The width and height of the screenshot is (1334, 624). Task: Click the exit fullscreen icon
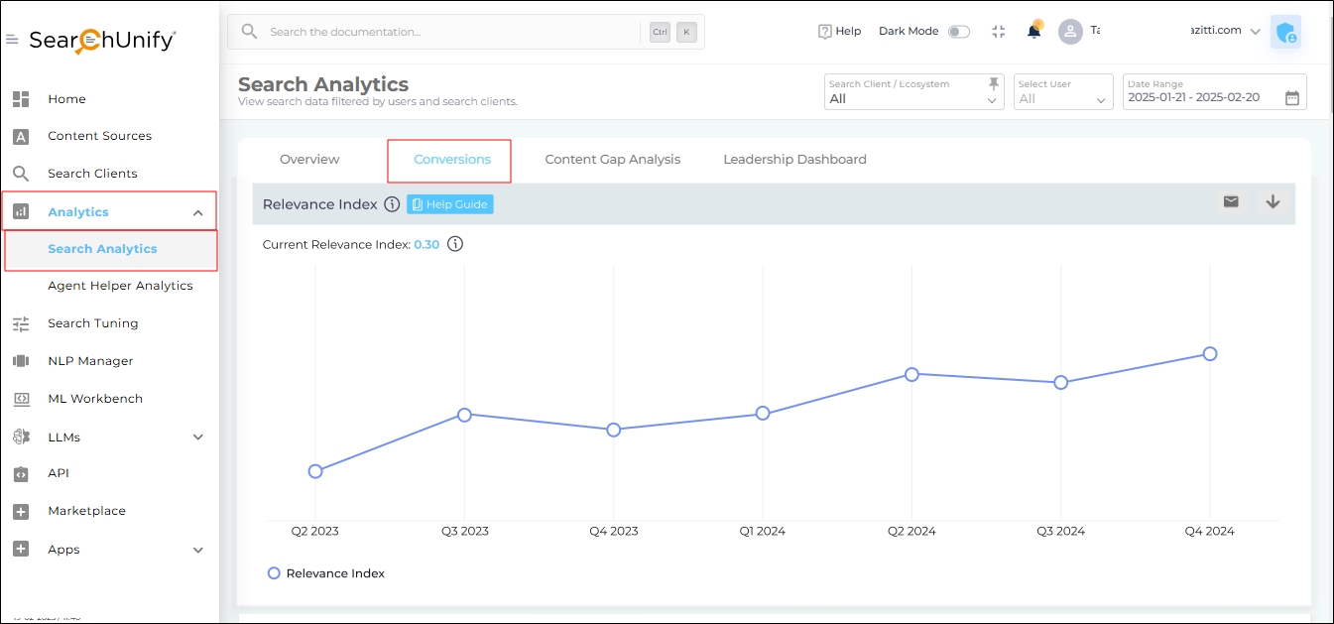(x=999, y=32)
